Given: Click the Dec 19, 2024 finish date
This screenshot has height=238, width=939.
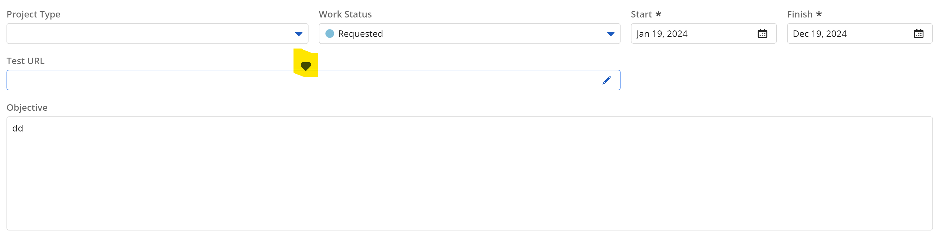Looking at the screenshot, I should (x=819, y=34).
